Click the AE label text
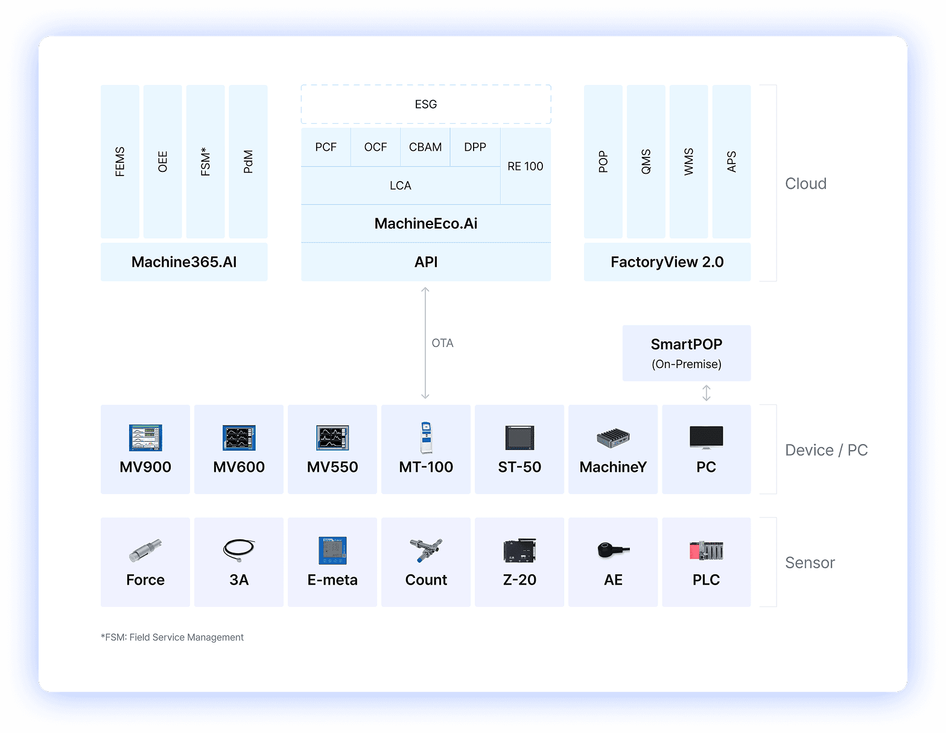This screenshot has height=733, width=946. 613,580
